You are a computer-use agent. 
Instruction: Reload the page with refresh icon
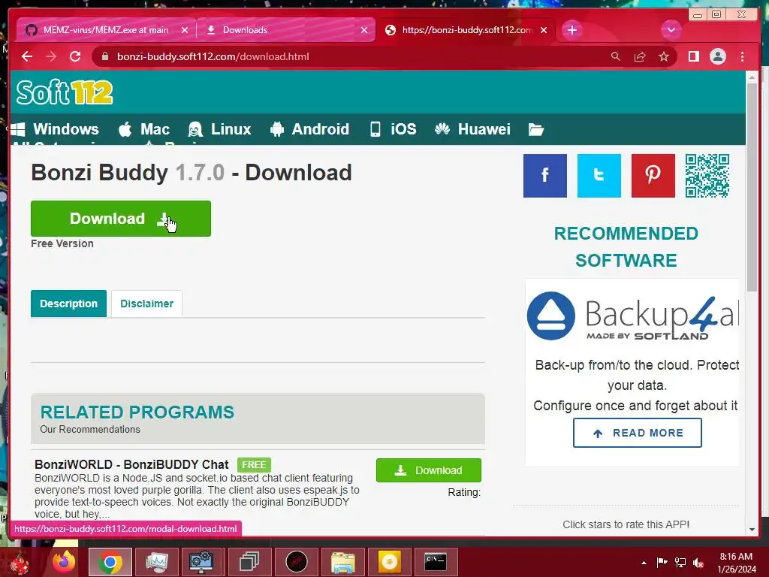(x=75, y=56)
